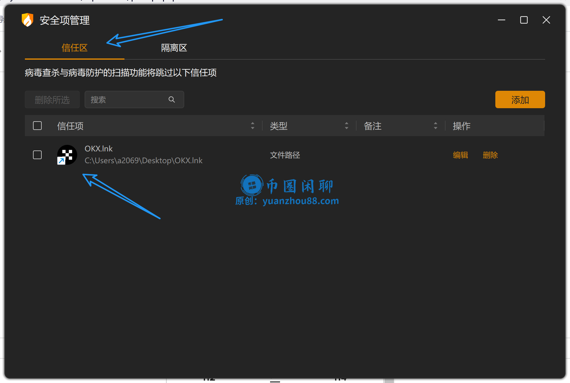Click the OKX.lnk item name text

pyautogui.click(x=98, y=149)
